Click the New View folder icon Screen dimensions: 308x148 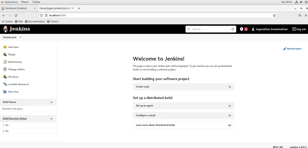pos(5,92)
